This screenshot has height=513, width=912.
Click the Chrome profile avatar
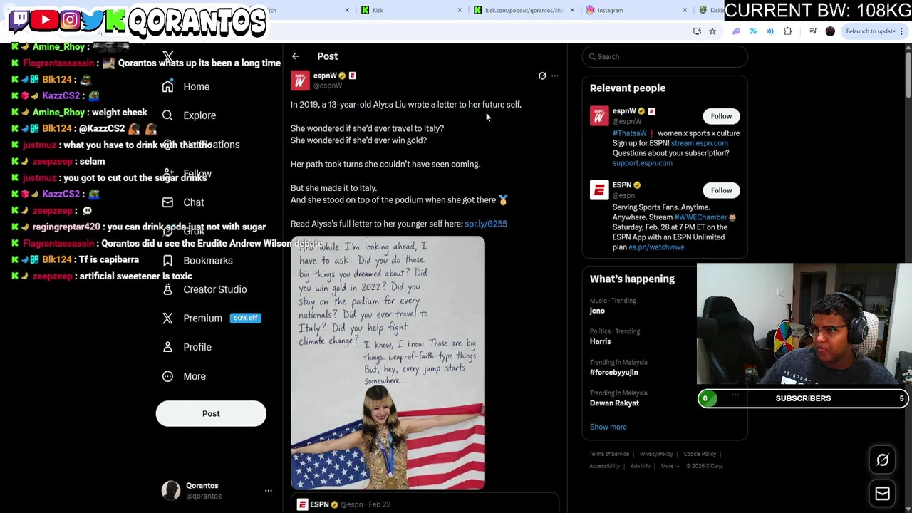coord(830,31)
